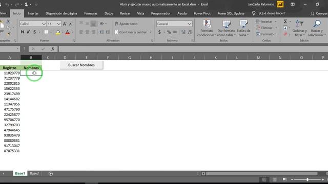Switch to Normal view icon
328x184 pixels.
pos(264,179)
